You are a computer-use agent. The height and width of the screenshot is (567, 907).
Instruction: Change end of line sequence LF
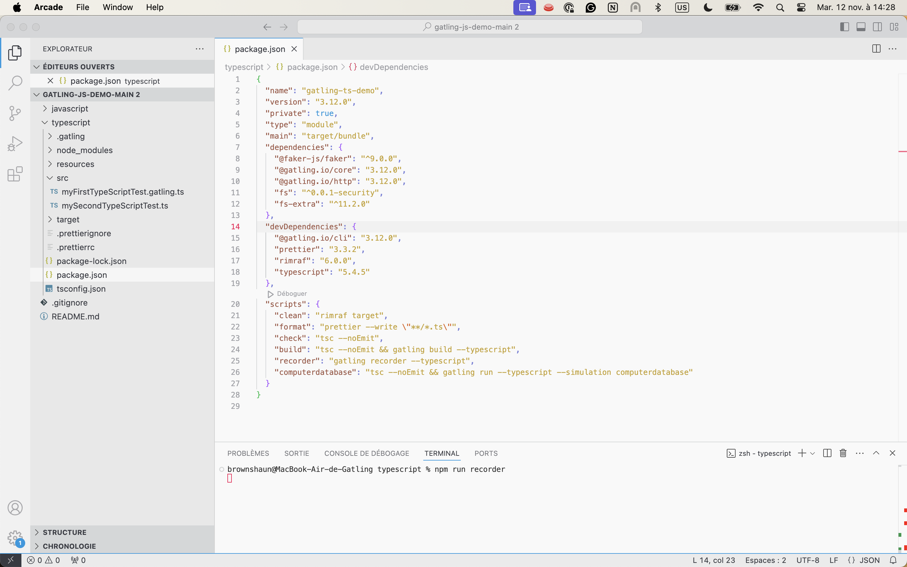coord(834,560)
